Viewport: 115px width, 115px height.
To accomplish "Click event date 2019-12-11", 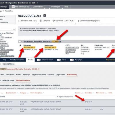I will coord(89,109).
